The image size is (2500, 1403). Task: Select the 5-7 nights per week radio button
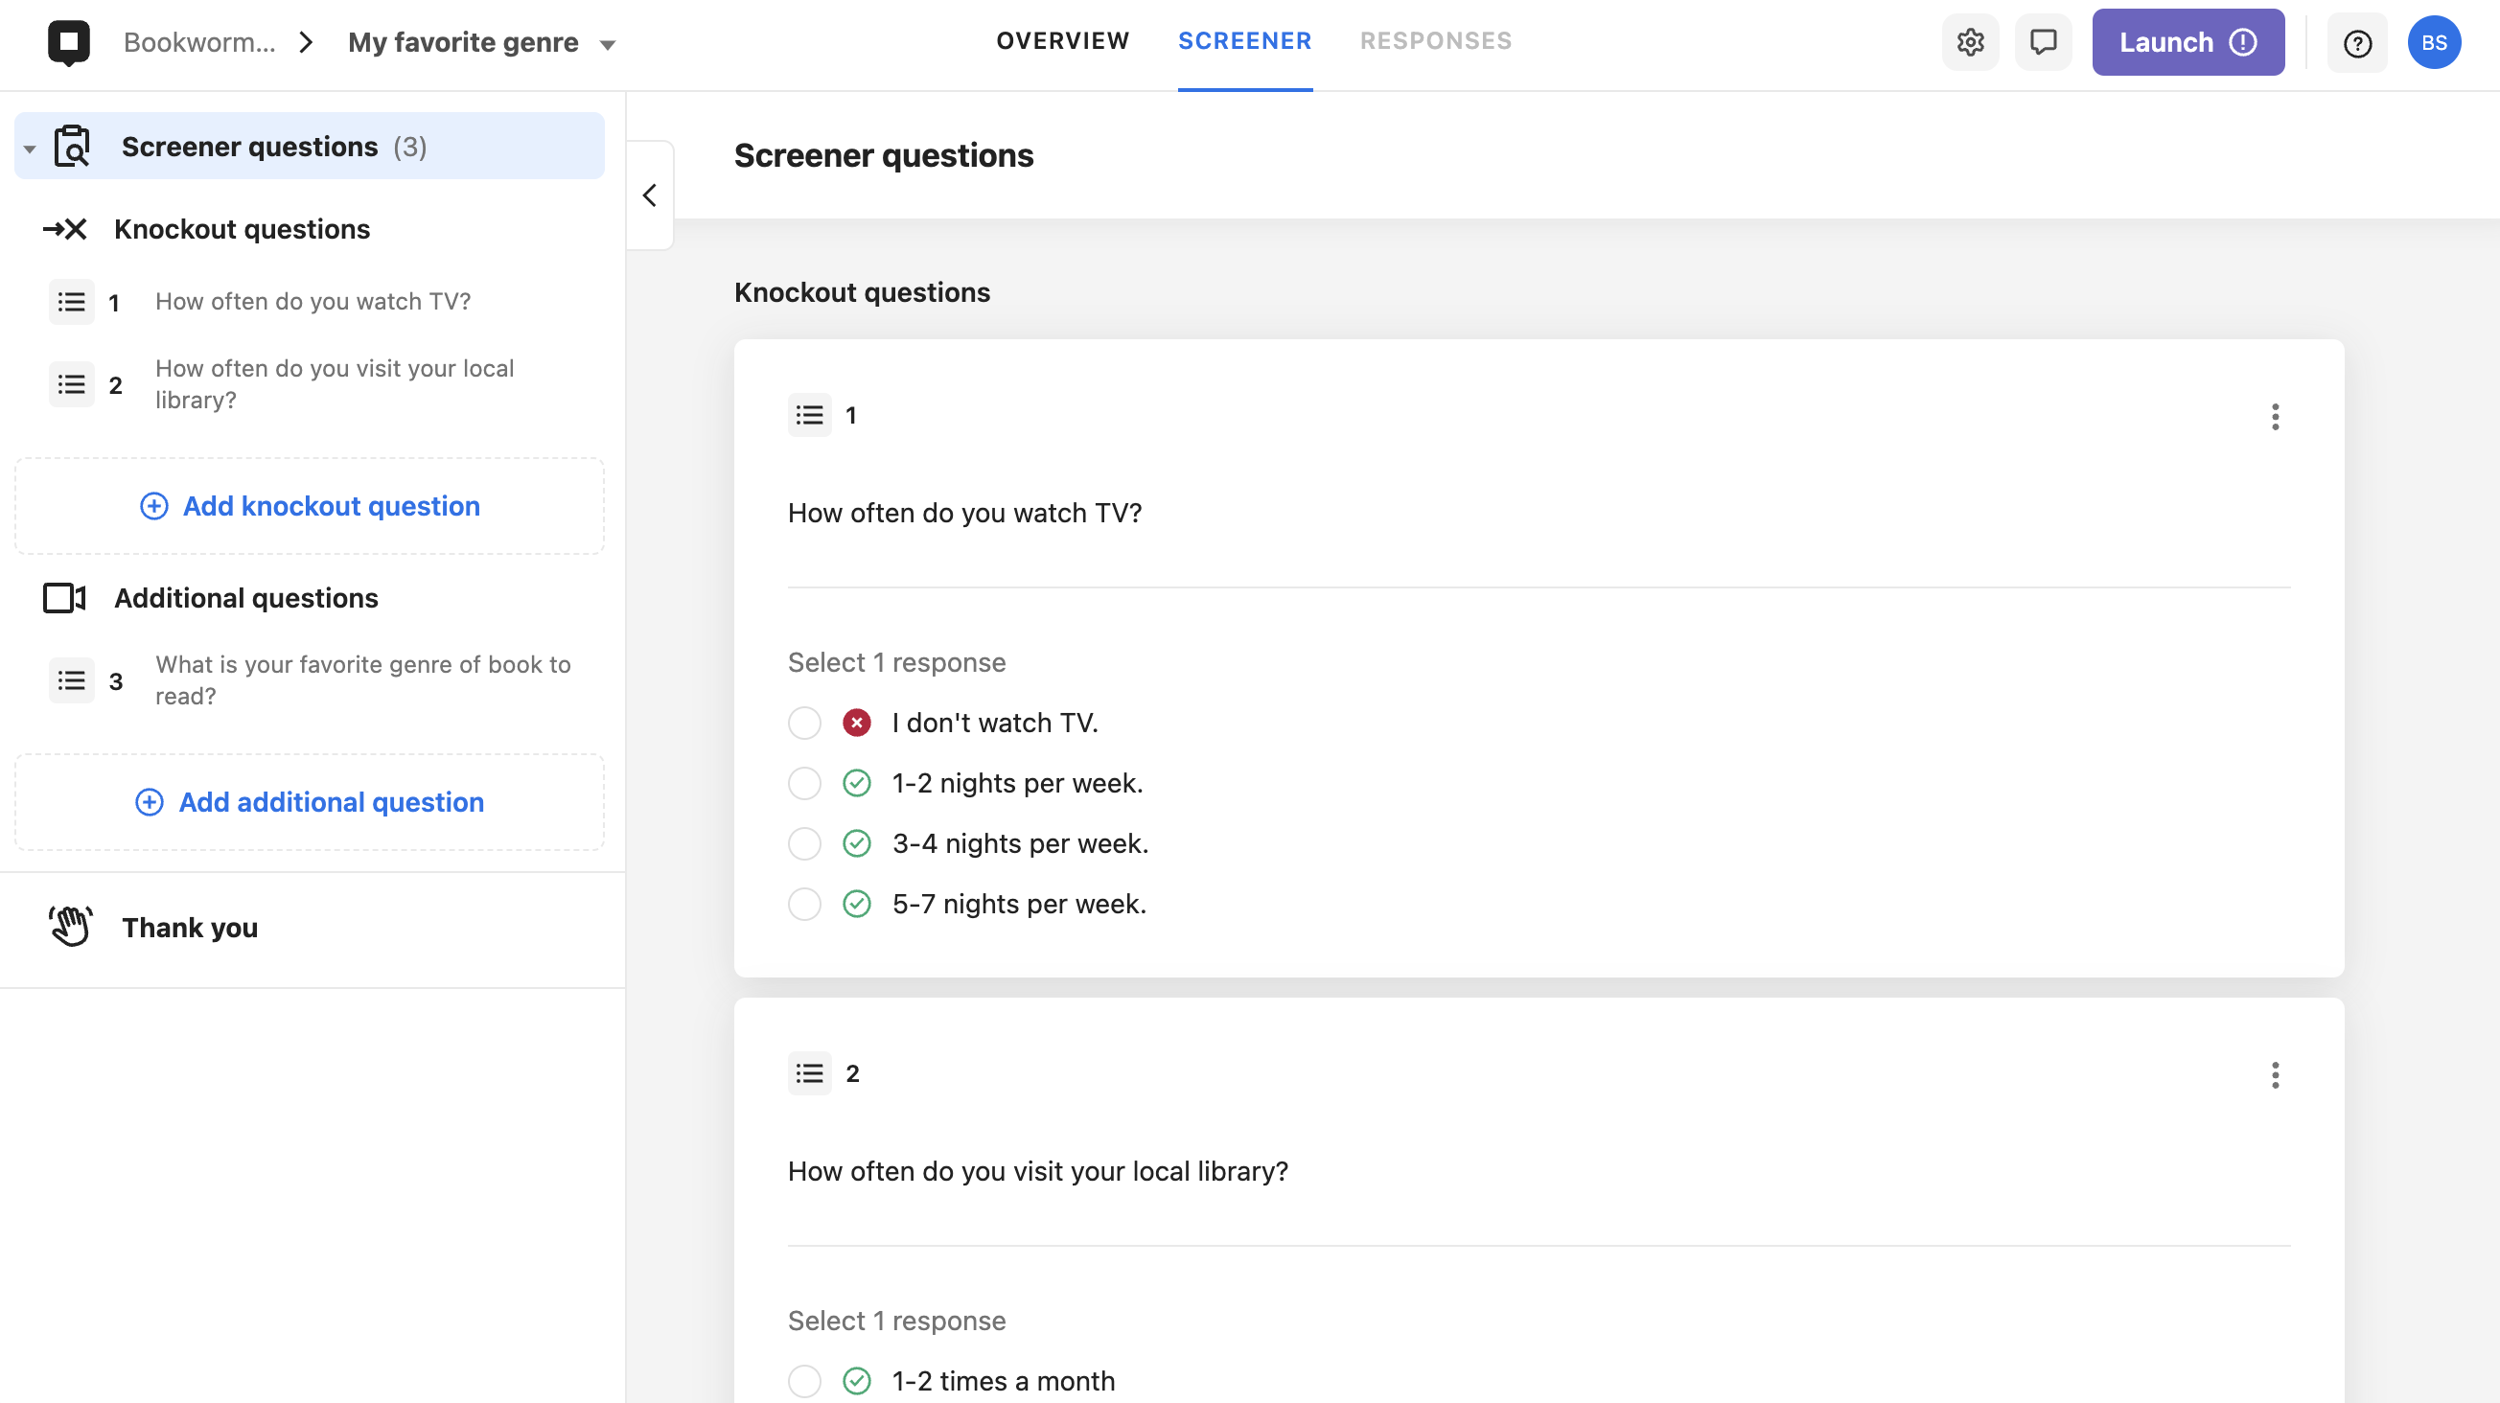pyautogui.click(x=804, y=904)
